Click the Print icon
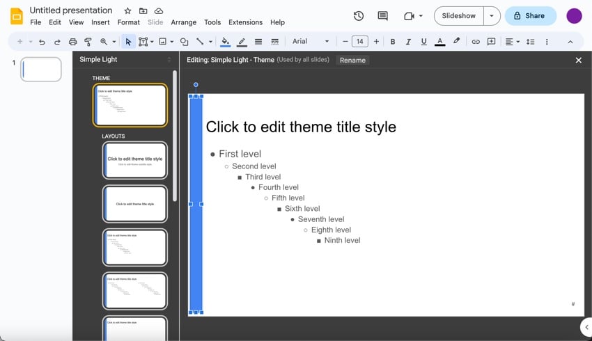 72,42
